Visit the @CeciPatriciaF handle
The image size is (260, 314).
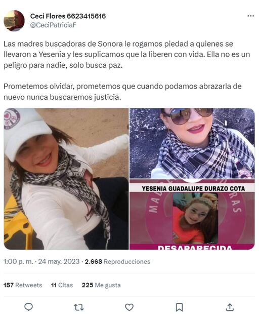(x=53, y=25)
